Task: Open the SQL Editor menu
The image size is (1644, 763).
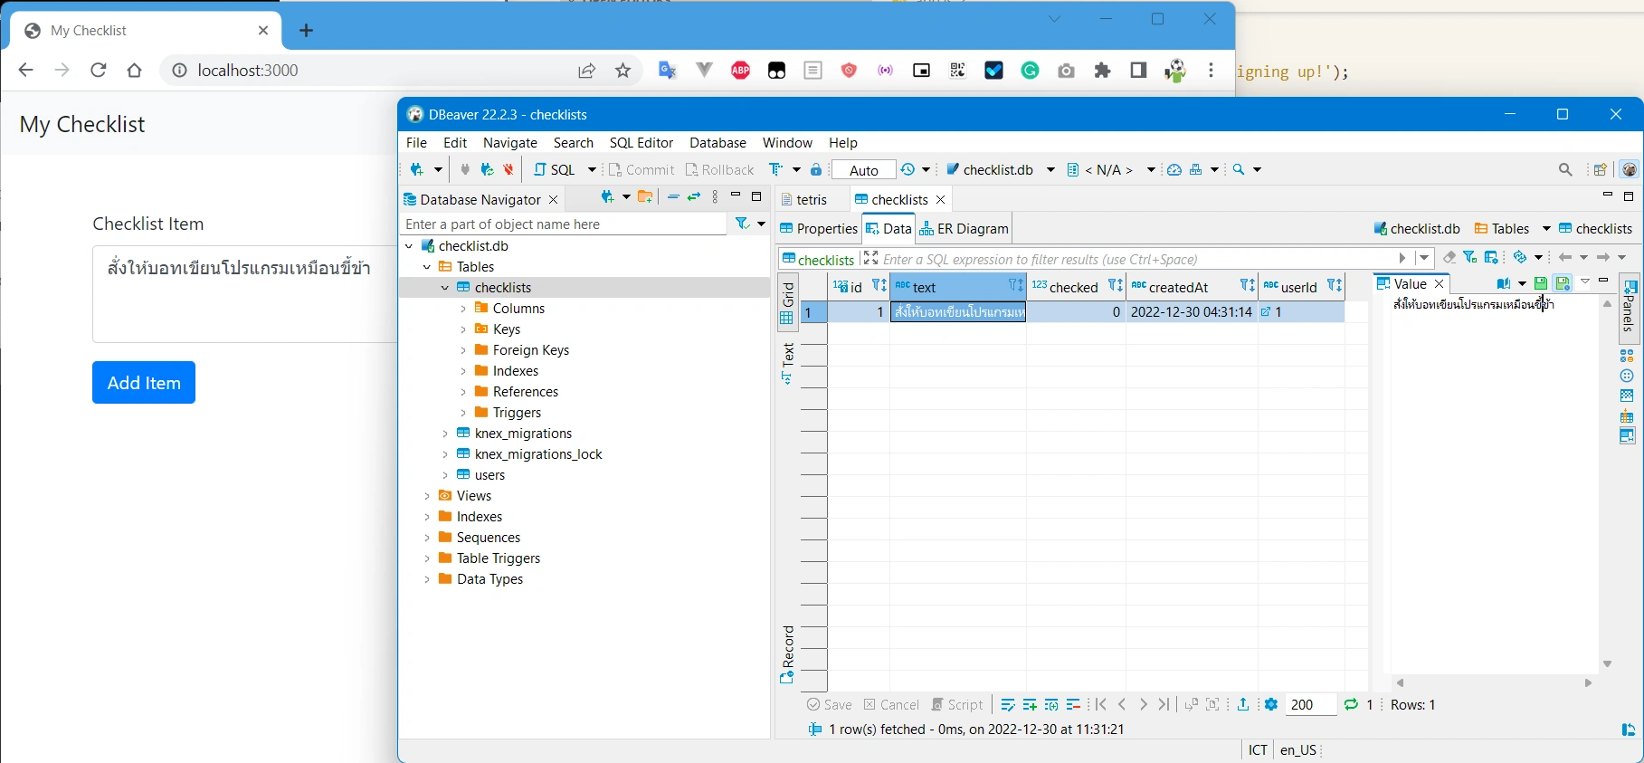Action: 641,143
